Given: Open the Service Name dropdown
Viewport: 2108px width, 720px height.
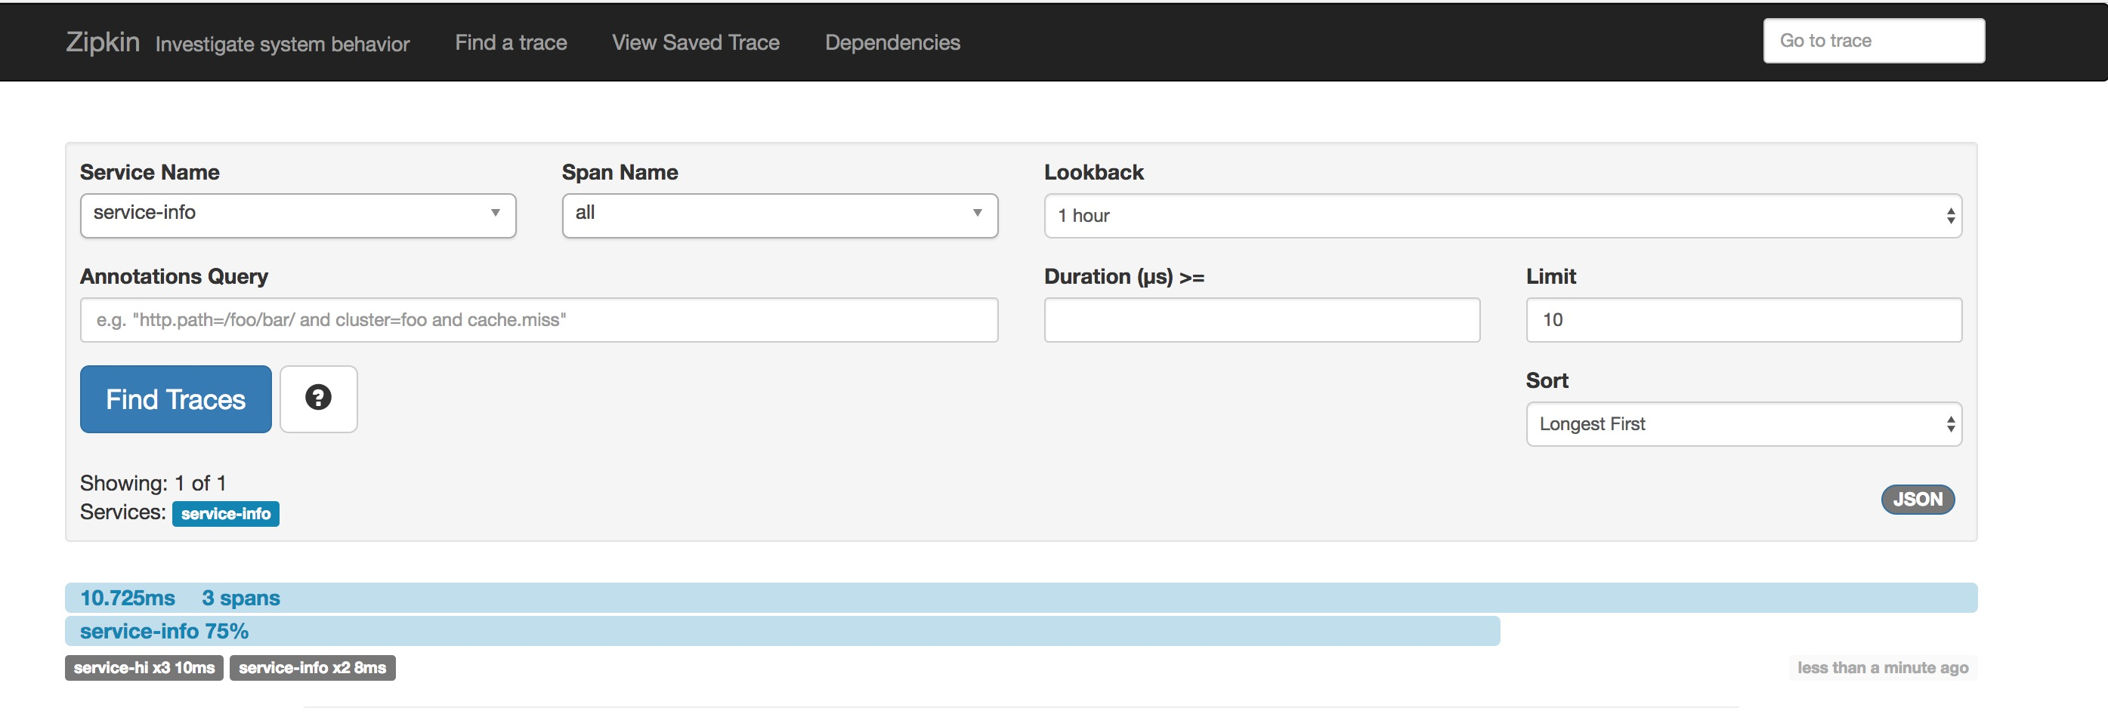Looking at the screenshot, I should pyautogui.click(x=298, y=215).
